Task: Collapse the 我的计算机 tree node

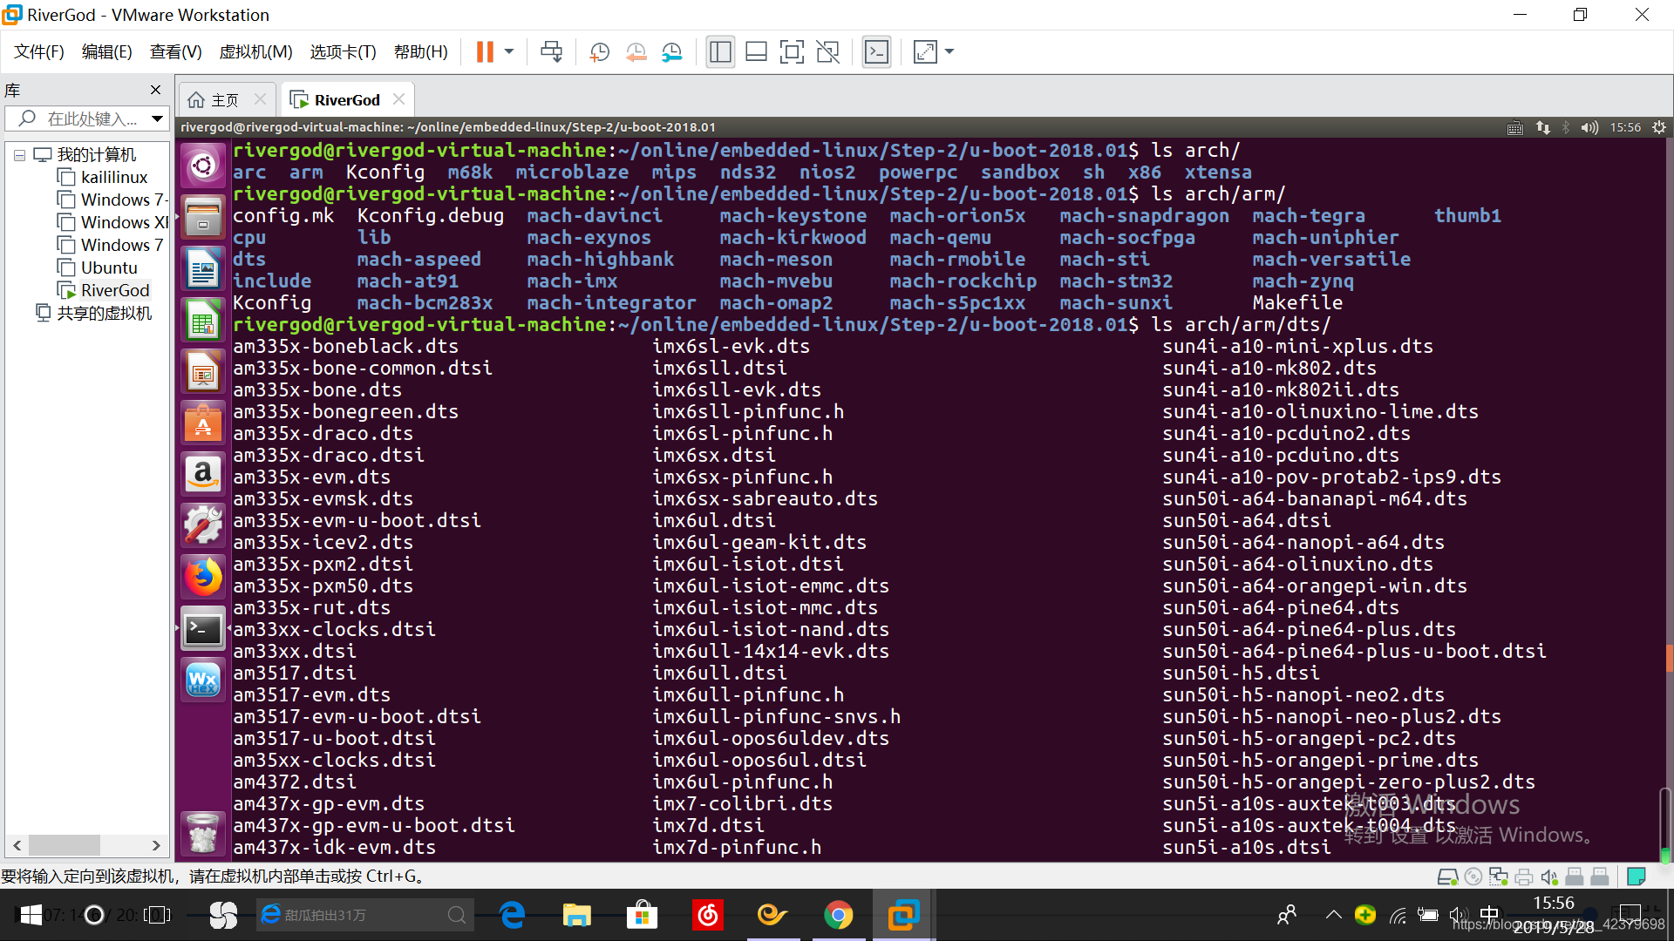Action: [x=19, y=155]
